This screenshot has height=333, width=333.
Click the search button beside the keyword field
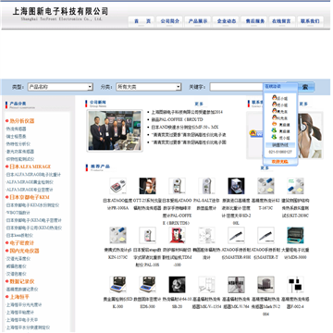point(305,87)
